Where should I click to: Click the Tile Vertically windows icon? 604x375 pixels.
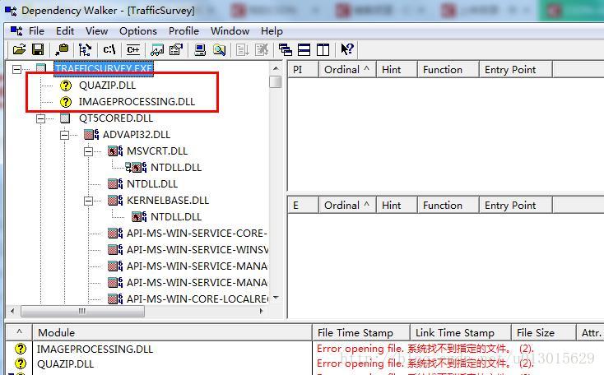tap(323, 49)
